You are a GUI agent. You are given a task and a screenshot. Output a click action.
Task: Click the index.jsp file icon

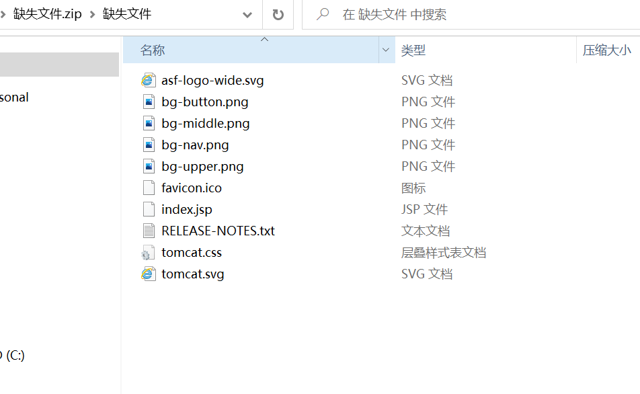click(149, 210)
